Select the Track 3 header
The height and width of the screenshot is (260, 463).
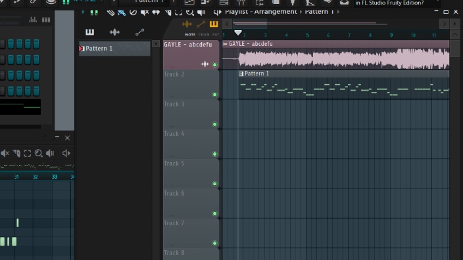tap(191, 114)
